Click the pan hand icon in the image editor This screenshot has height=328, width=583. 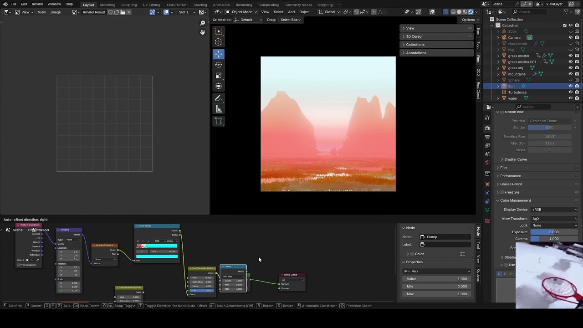coord(203,32)
